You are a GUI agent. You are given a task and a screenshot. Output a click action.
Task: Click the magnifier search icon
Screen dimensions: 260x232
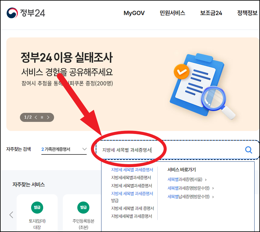(249, 150)
